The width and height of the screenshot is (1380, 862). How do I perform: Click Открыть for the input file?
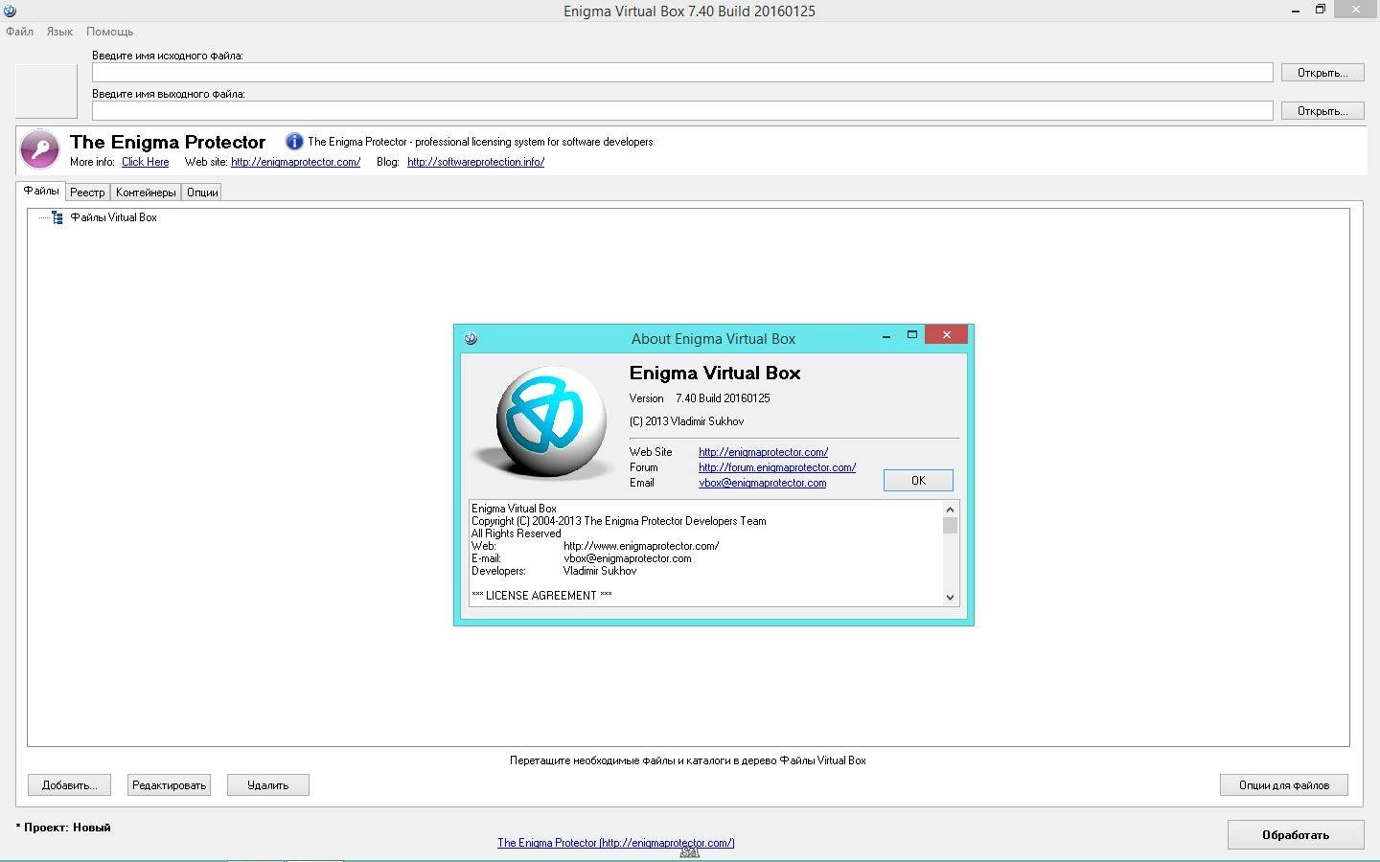1322,73
